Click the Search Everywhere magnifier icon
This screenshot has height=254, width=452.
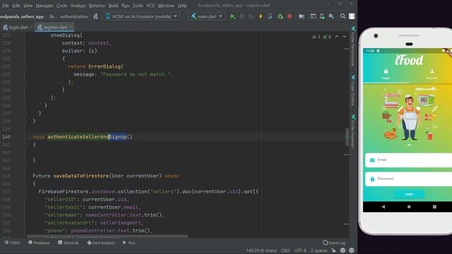(343, 16)
